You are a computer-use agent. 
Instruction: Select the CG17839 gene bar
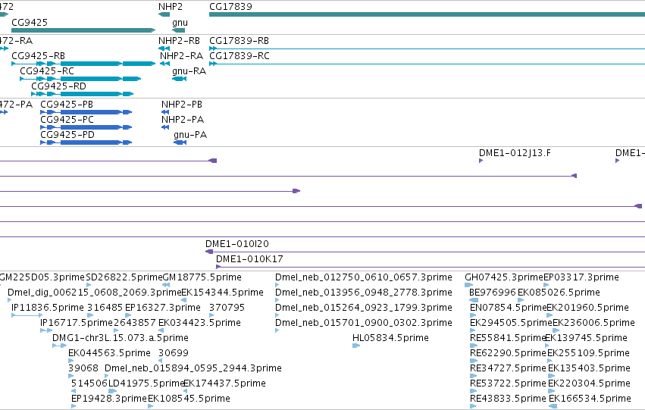(427, 14)
